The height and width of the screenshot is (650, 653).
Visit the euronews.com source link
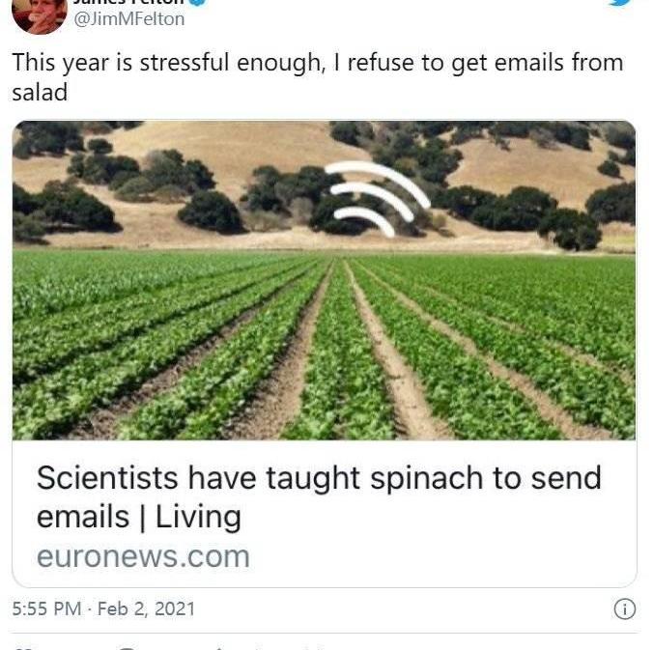pyautogui.click(x=143, y=556)
